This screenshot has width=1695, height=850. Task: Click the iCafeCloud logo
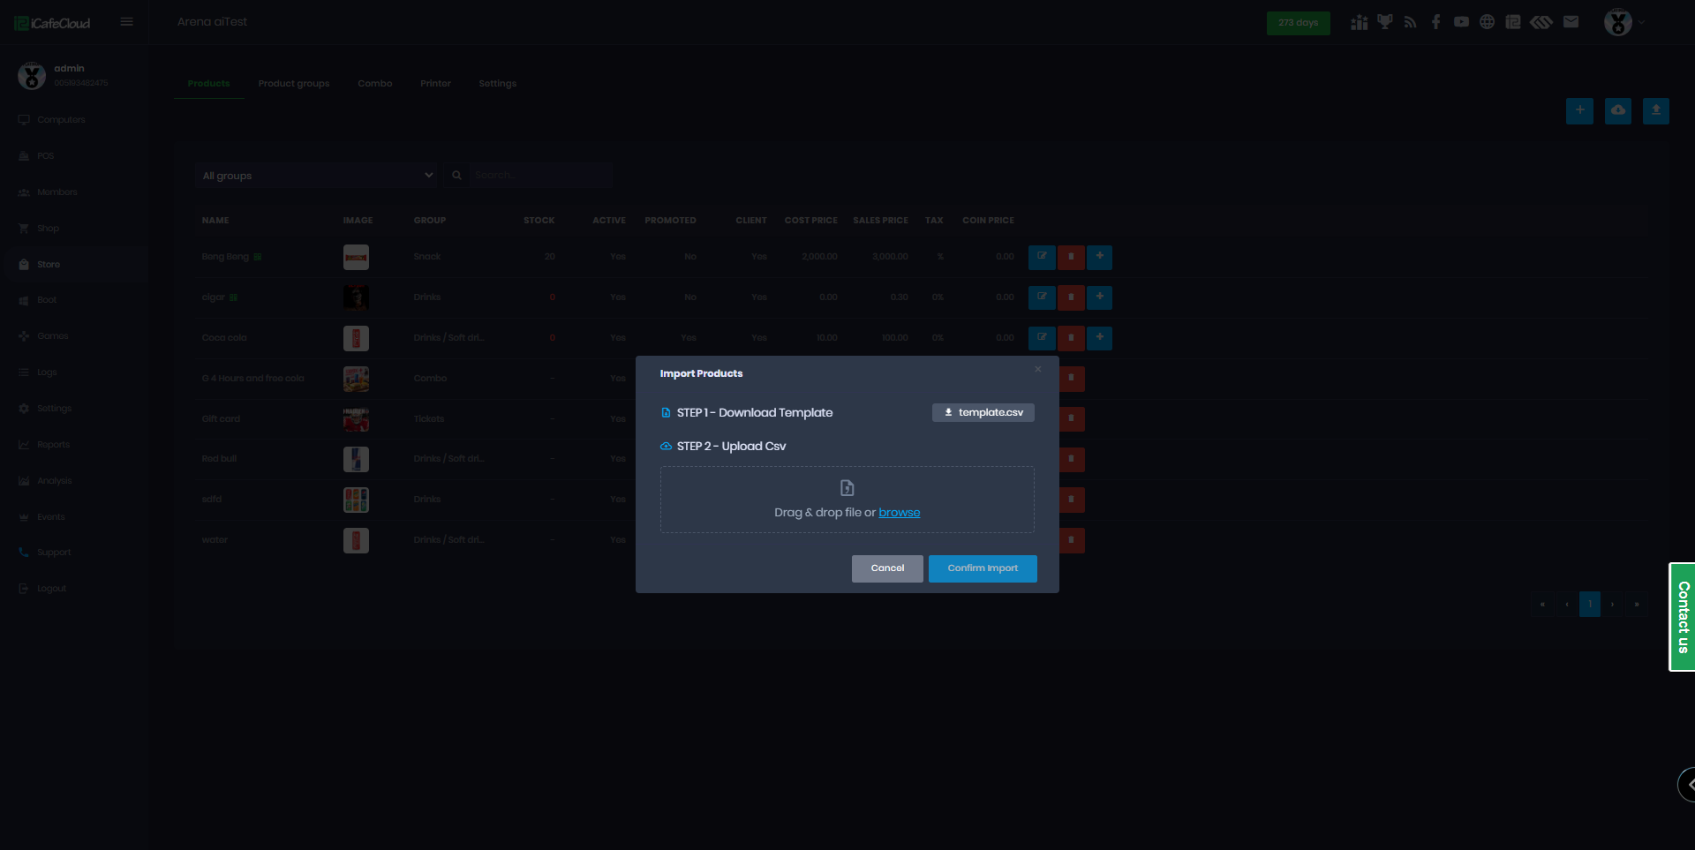(x=53, y=23)
